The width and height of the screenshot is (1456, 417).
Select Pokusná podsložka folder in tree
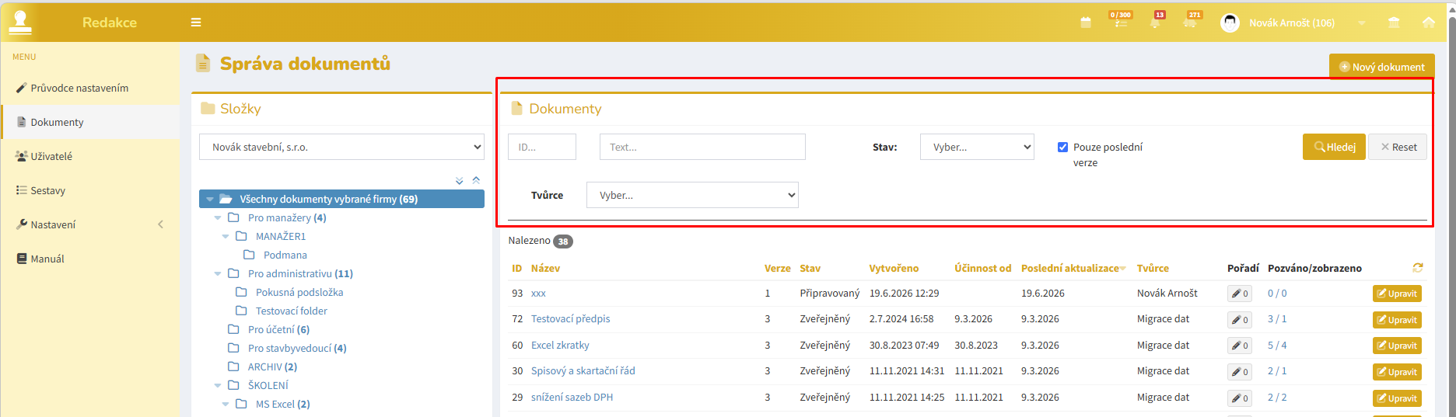pyautogui.click(x=299, y=292)
